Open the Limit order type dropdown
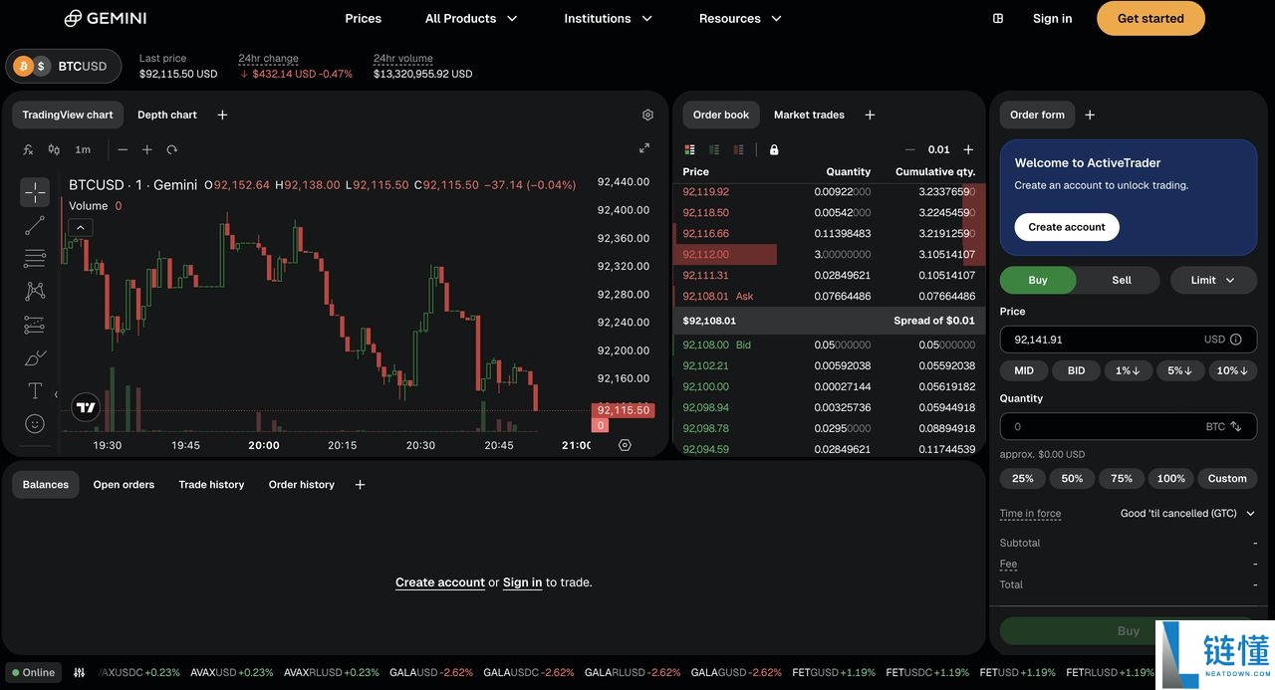Screen dimensions: 1275x690 tap(1213, 280)
